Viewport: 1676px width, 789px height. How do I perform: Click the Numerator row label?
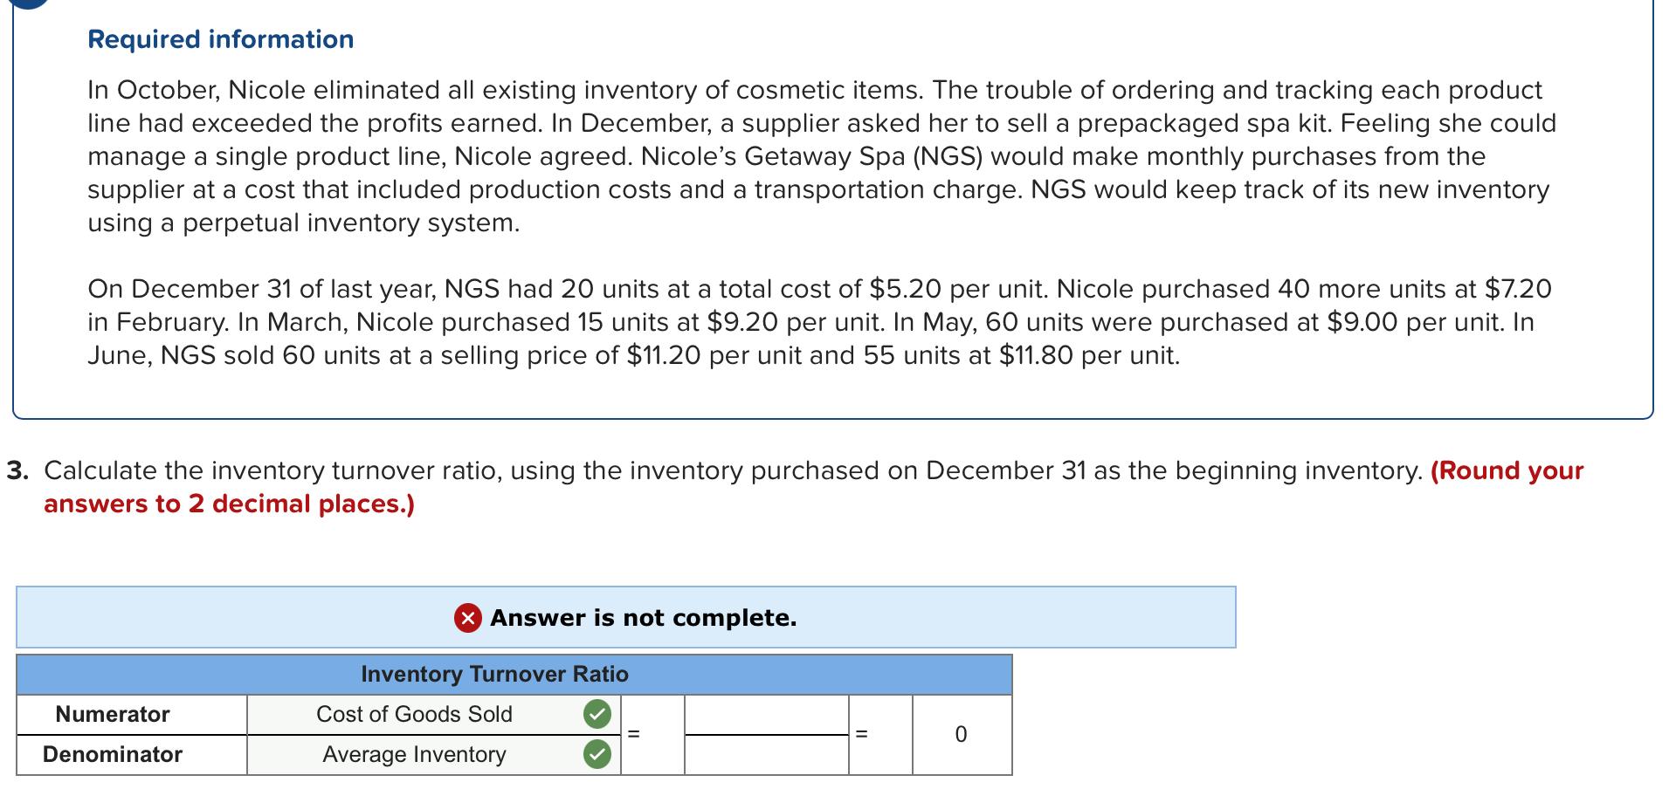coord(113,714)
